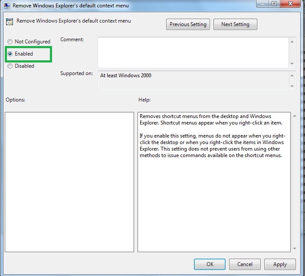Click the Help text paragraph starting 'Removes shortcut menus'
The height and width of the screenshot is (276, 305).
(x=211, y=120)
